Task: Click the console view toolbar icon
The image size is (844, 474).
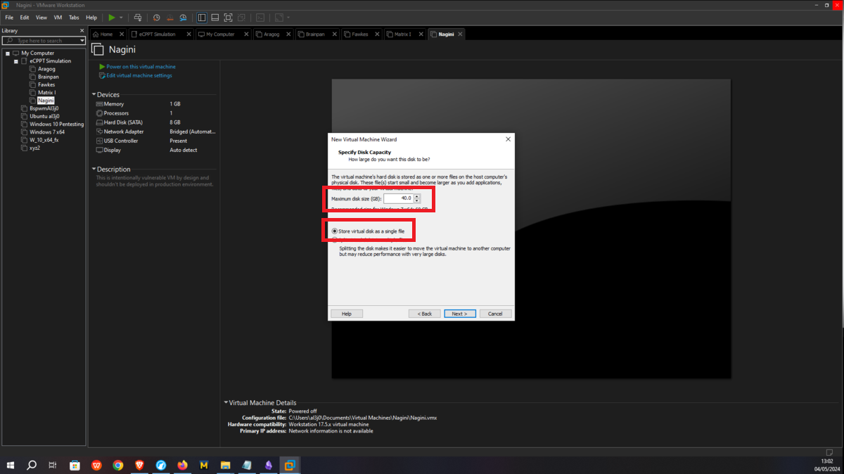Action: 260,17
